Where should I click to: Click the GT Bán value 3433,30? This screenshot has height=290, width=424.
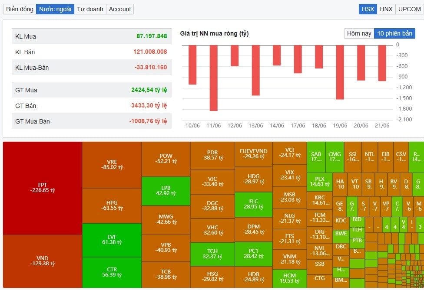(x=142, y=105)
